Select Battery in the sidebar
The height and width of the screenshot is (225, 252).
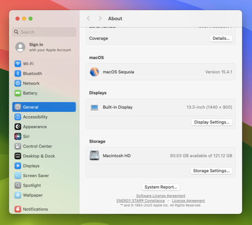(44, 93)
